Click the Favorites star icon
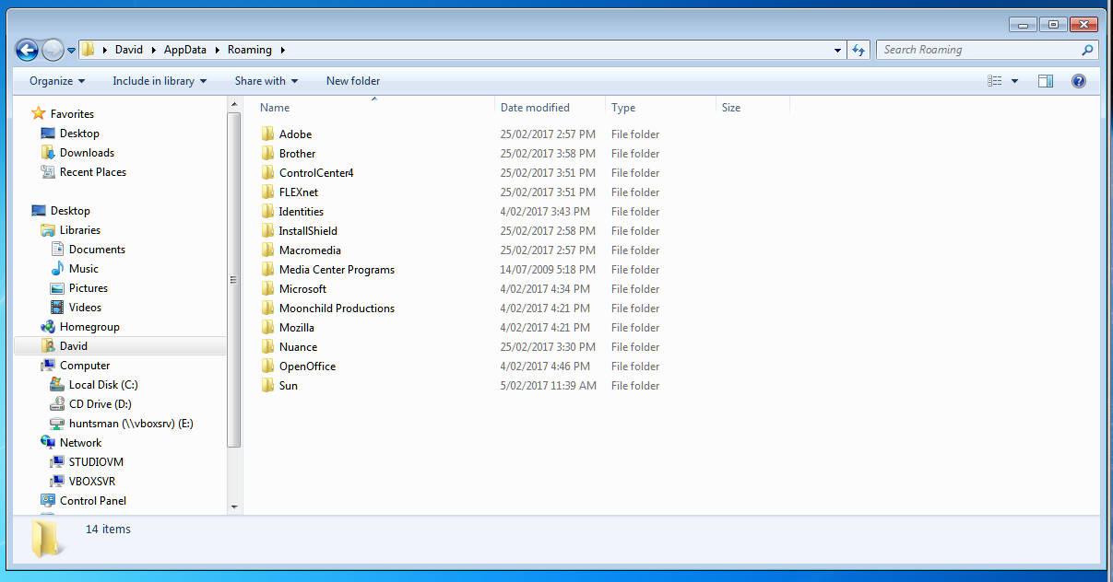Screen dimensions: 1113x582 (x=38, y=113)
